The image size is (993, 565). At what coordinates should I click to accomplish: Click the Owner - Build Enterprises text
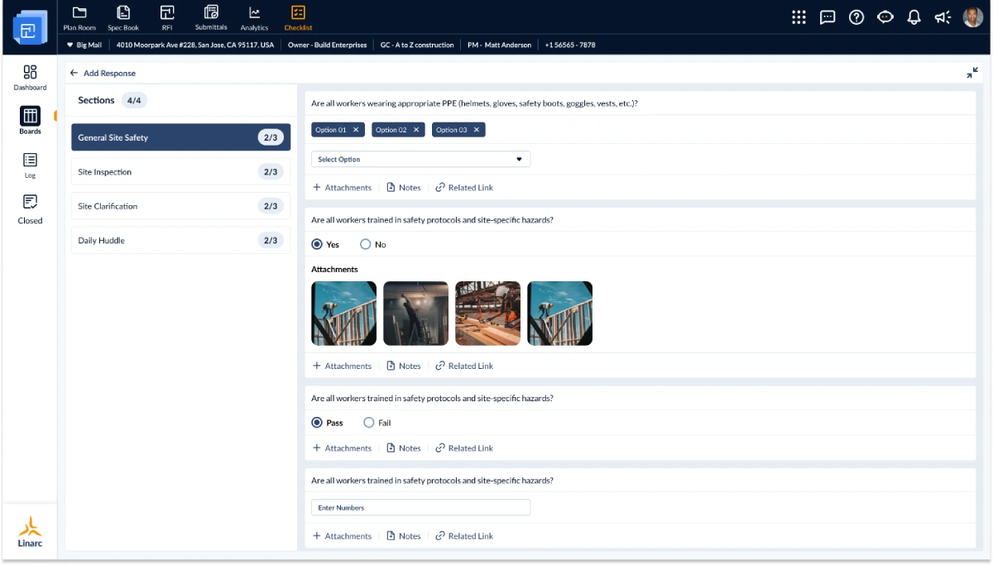(x=327, y=45)
